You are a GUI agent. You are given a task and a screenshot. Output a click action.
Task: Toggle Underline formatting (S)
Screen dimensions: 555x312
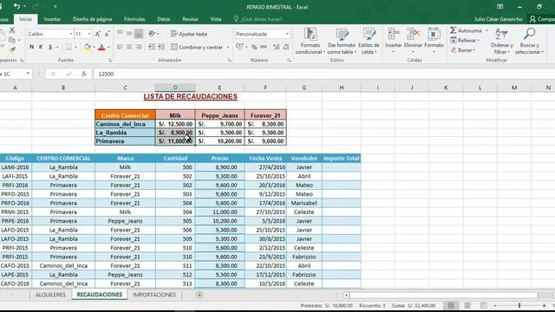point(50,47)
